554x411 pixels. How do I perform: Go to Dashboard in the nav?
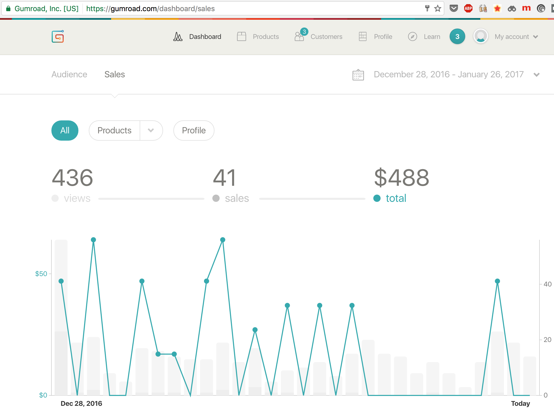pos(205,37)
